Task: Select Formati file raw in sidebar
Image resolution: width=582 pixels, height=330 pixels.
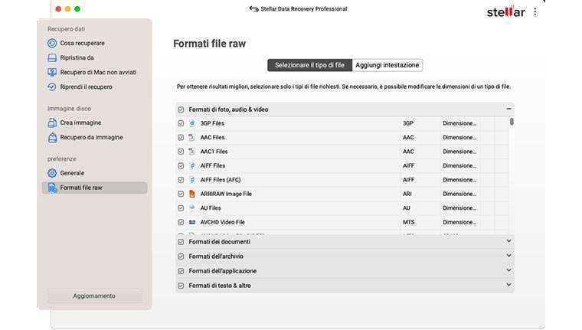Action: point(95,188)
